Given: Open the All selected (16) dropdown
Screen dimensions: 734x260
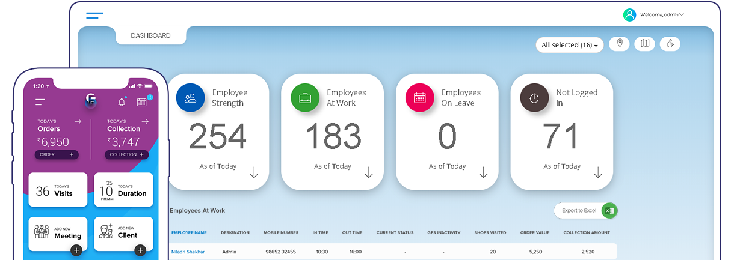Looking at the screenshot, I should pyautogui.click(x=570, y=45).
